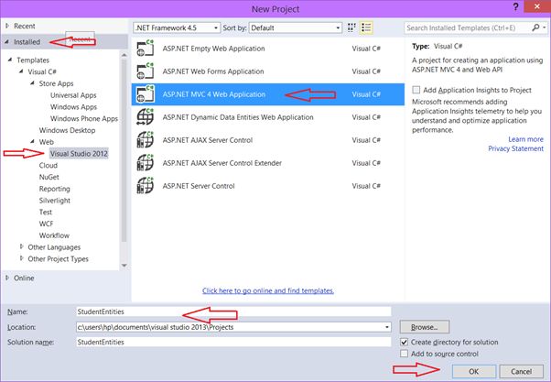Click the Dynamic Data Entities Web Application icon
This screenshot has height=382, width=551.
tap(146, 116)
